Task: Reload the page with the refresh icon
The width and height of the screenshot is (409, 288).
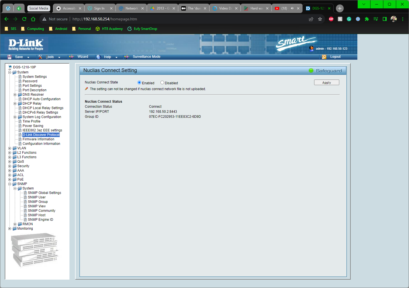Action: [24, 19]
